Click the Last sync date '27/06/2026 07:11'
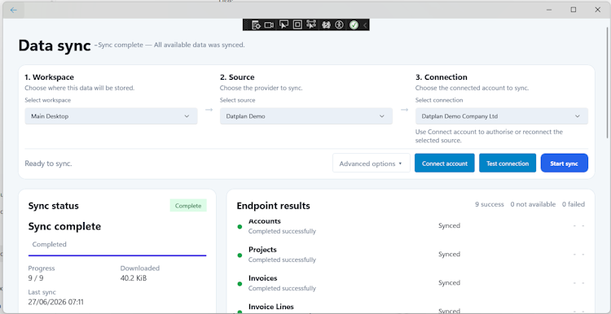The height and width of the screenshot is (314, 611). click(55, 302)
